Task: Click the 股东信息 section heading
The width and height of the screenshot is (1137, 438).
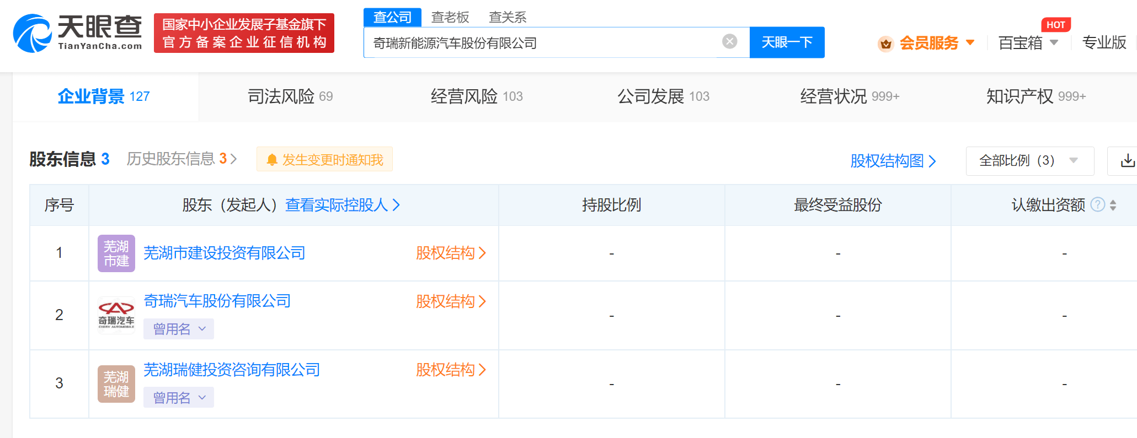Action: [62, 159]
